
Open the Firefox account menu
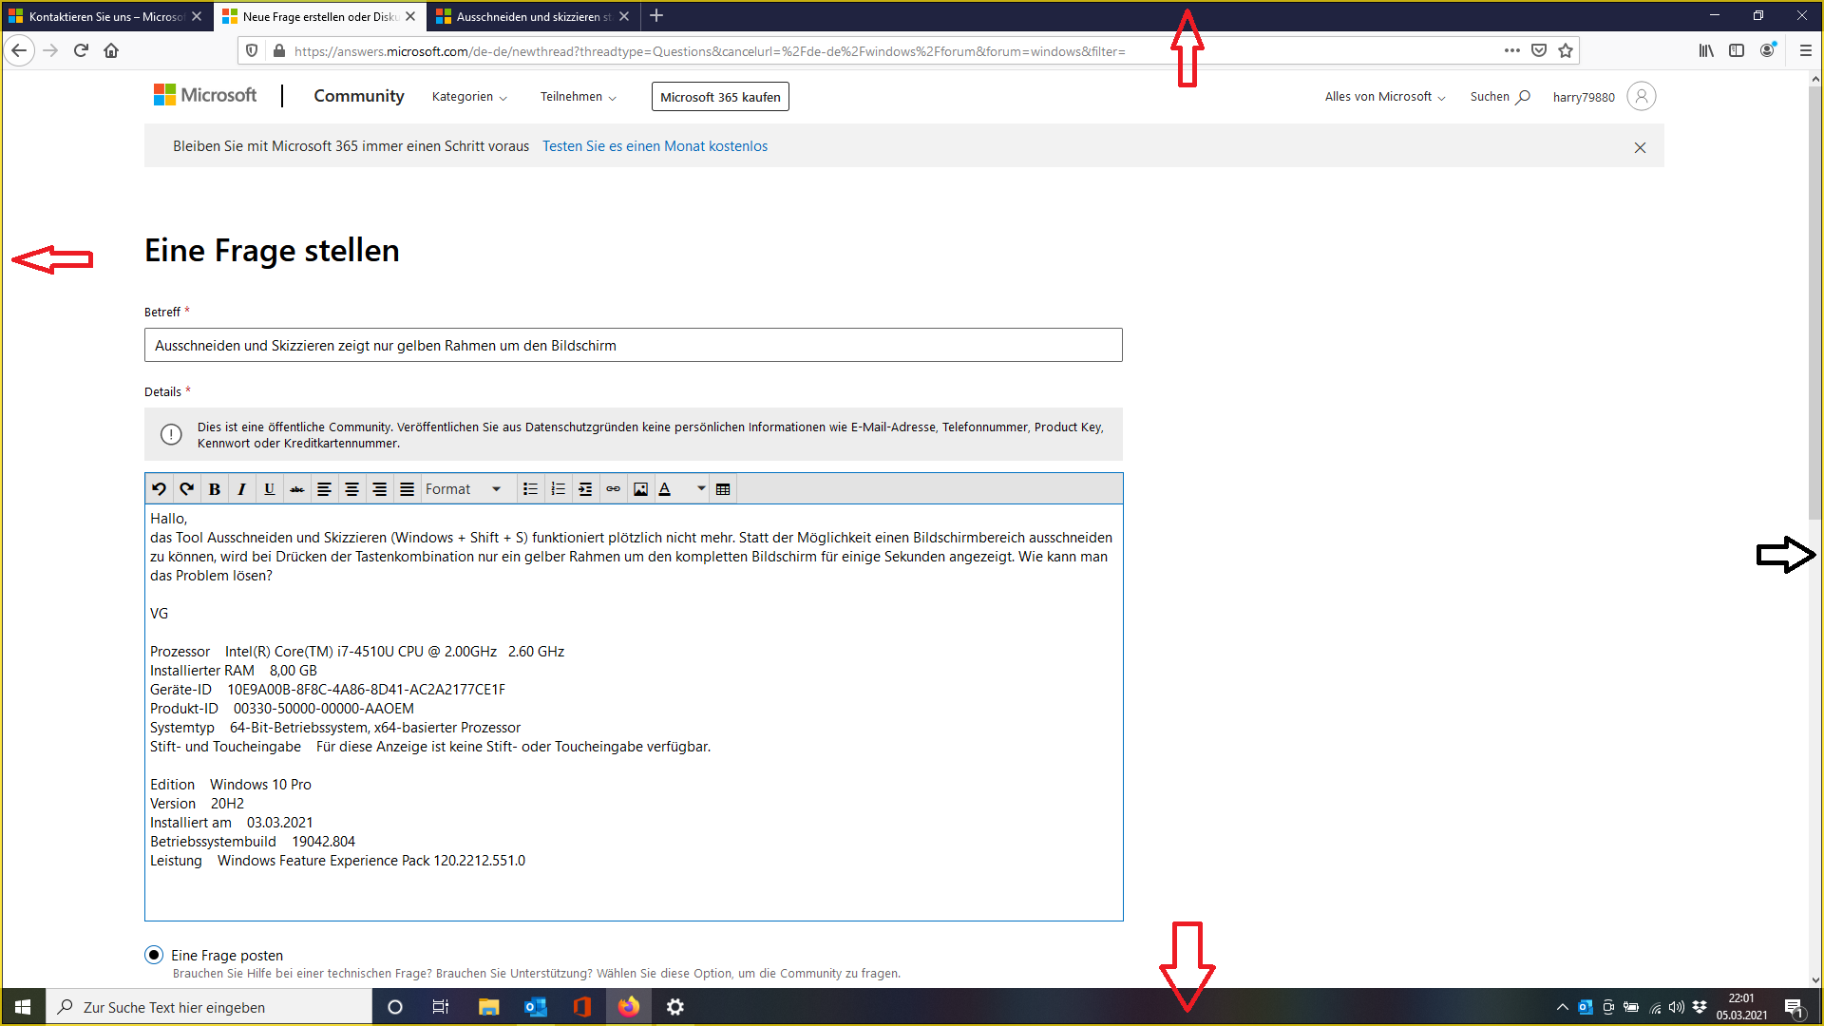1767,50
